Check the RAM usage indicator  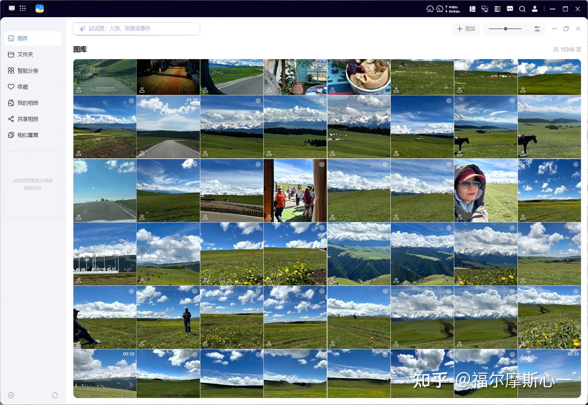(440, 9)
